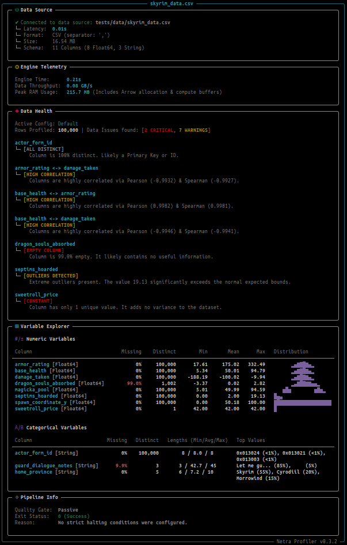Click the Engine Telemetry gear icon
The height and width of the screenshot is (545, 347).
pos(17,67)
